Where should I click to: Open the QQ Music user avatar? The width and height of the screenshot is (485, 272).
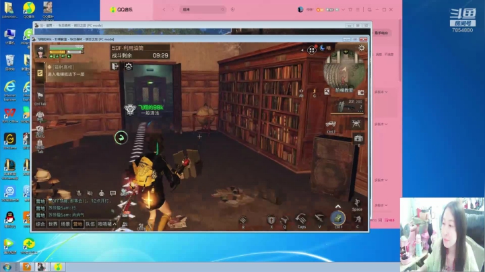pyautogui.click(x=300, y=9)
